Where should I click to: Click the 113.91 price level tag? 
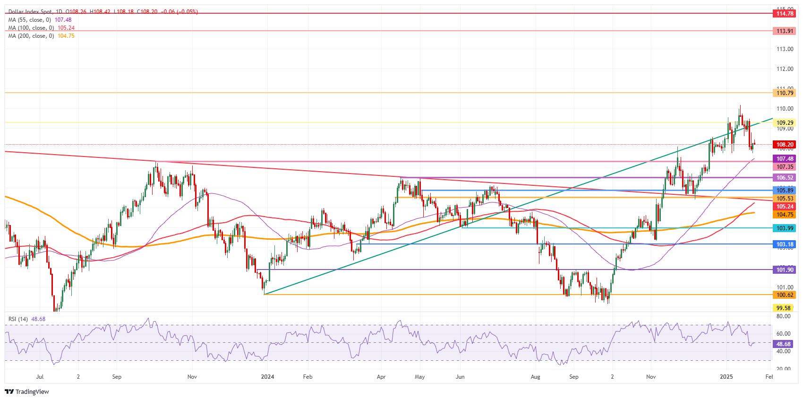[785, 31]
